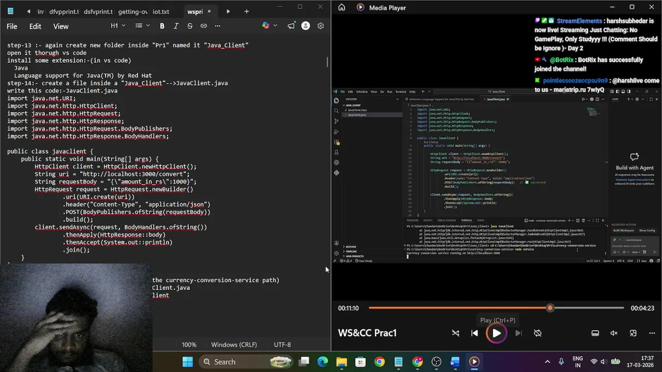Image resolution: width=662 pixels, height=372 pixels.
Task: Open the Notepad icon on the taskbar
Action: (x=398, y=362)
